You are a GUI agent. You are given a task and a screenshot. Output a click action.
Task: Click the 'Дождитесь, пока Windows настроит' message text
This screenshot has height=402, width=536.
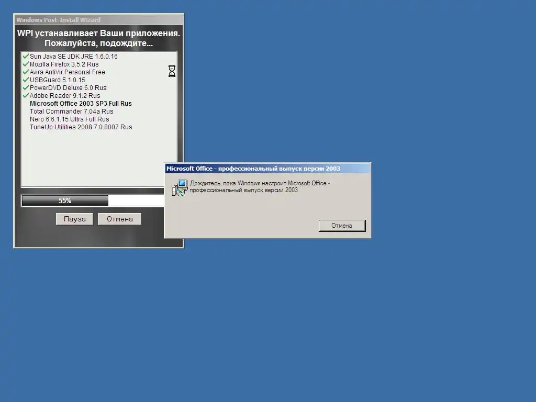(260, 187)
